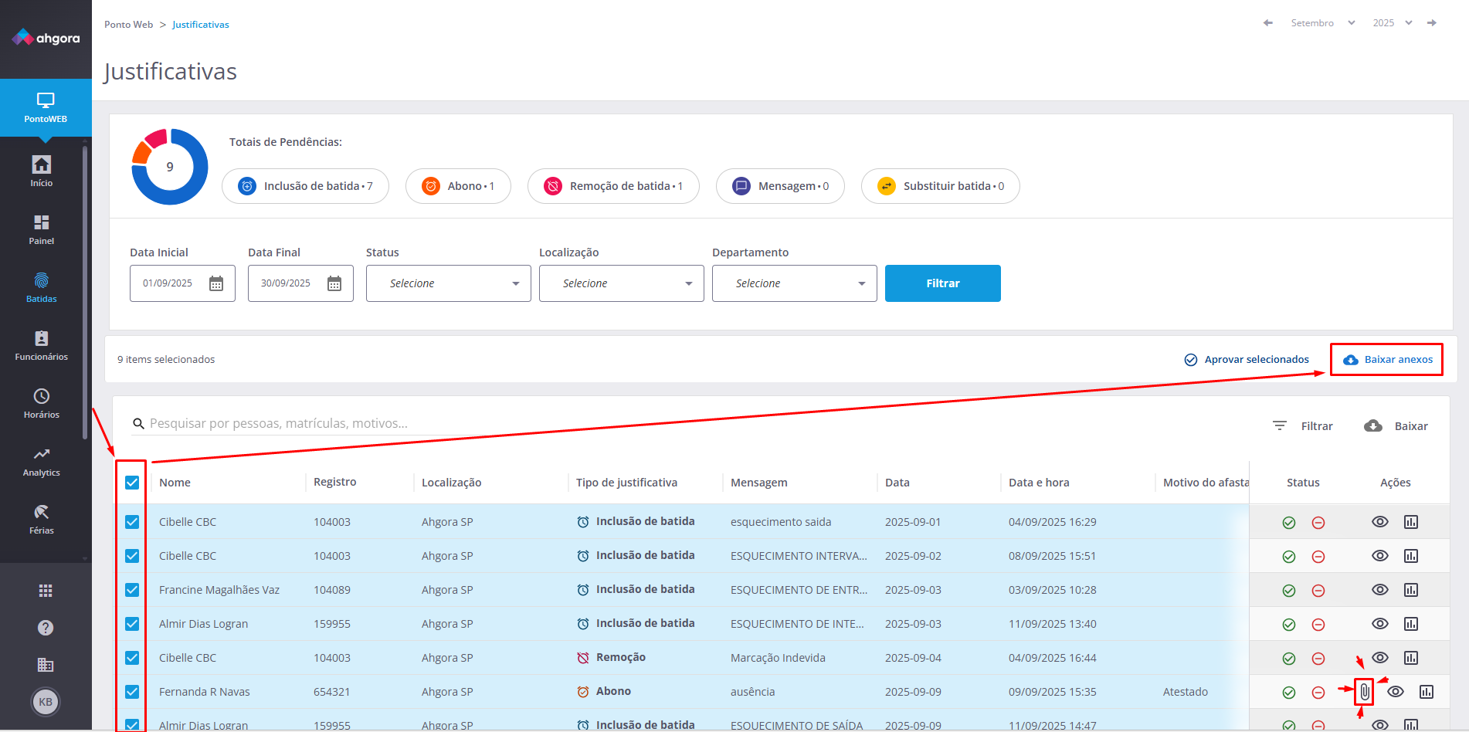This screenshot has width=1469, height=732.
Task: Open the Setembro month dropdown
Action: [x=1322, y=23]
